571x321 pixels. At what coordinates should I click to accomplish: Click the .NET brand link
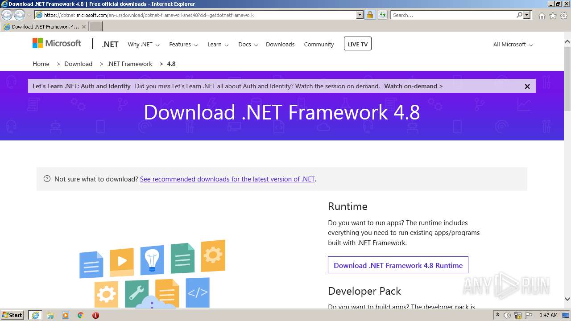[110, 45]
